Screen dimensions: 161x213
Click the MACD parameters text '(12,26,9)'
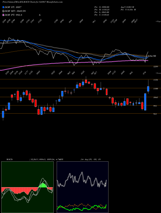tap(34, 159)
